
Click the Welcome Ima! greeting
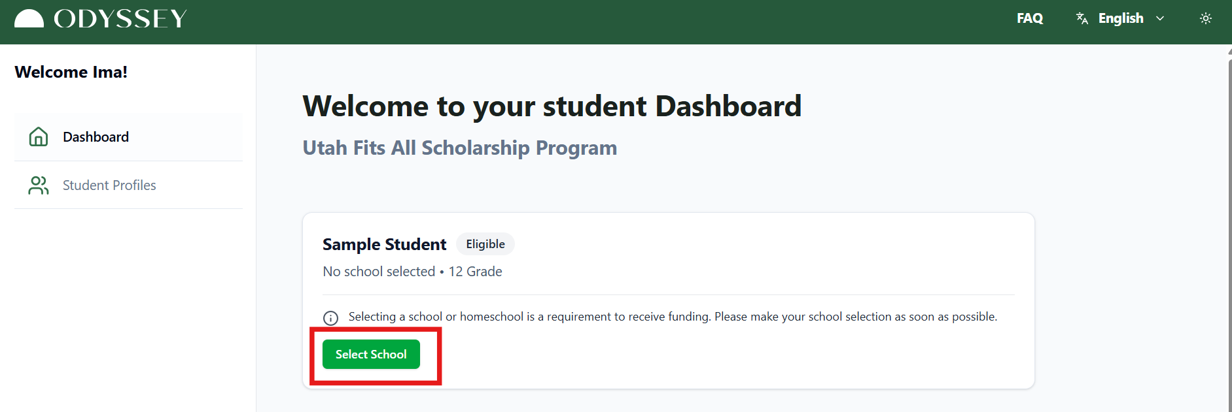point(71,72)
